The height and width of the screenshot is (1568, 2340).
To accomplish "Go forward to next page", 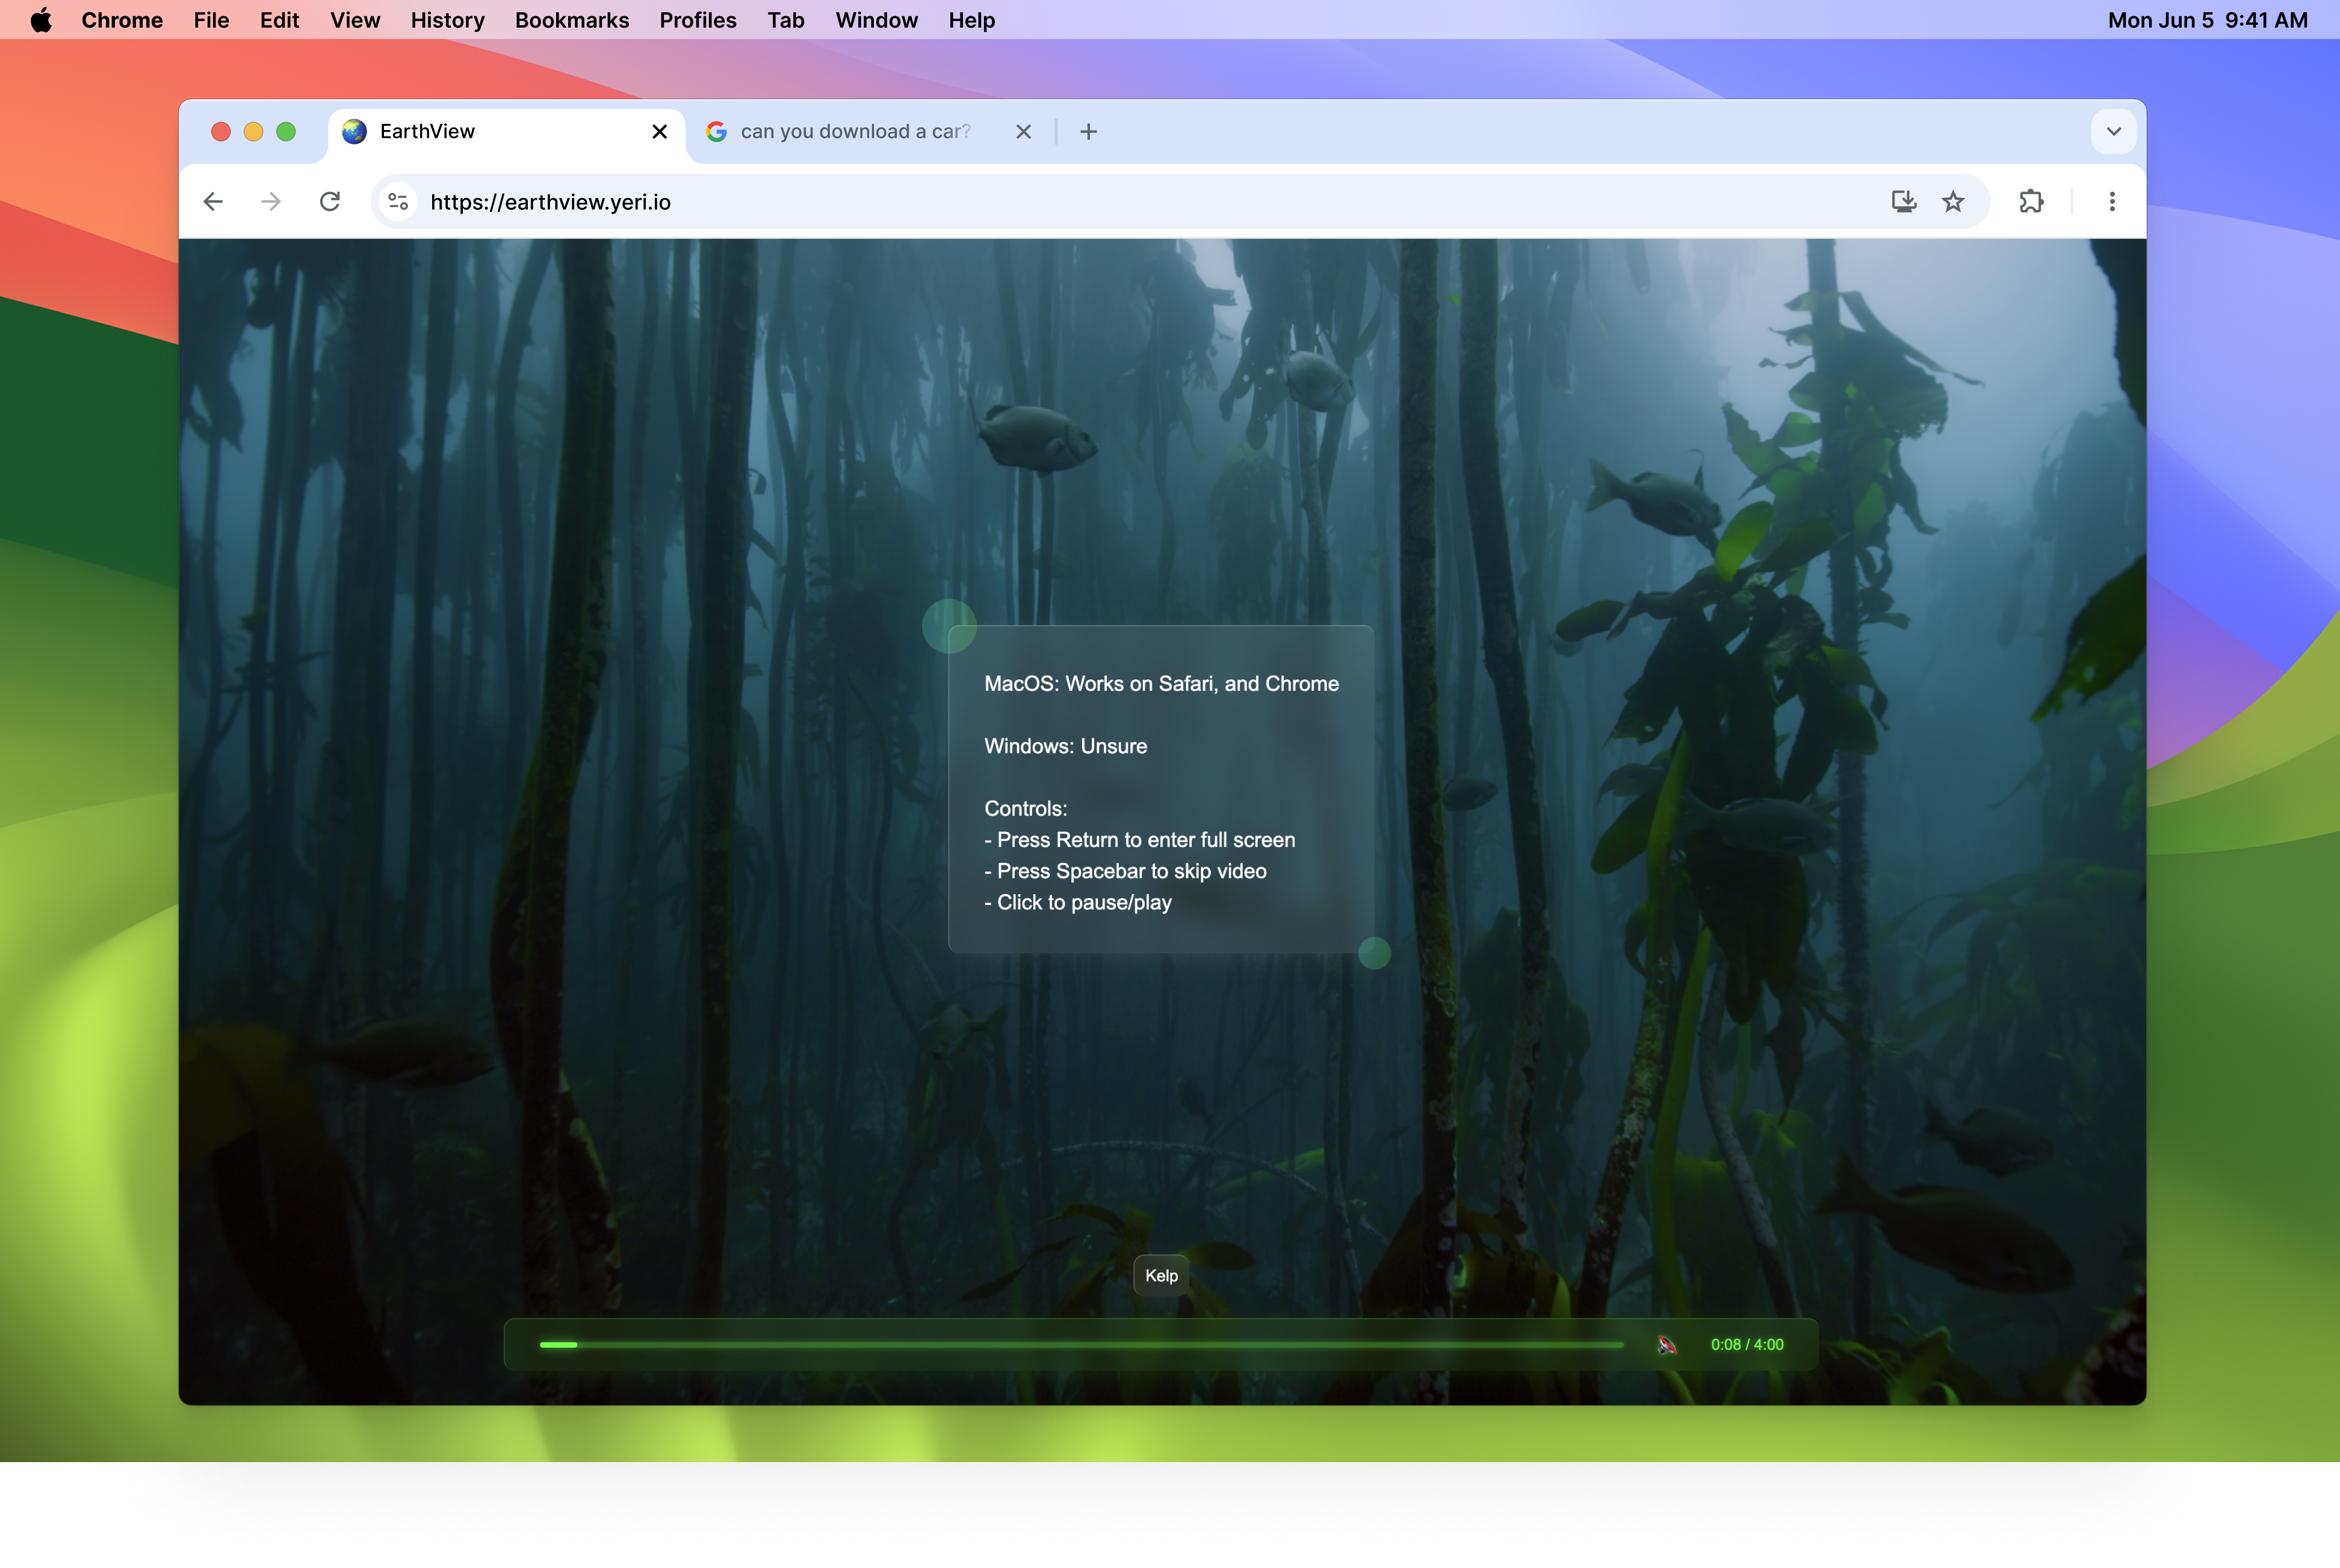I will [x=271, y=202].
